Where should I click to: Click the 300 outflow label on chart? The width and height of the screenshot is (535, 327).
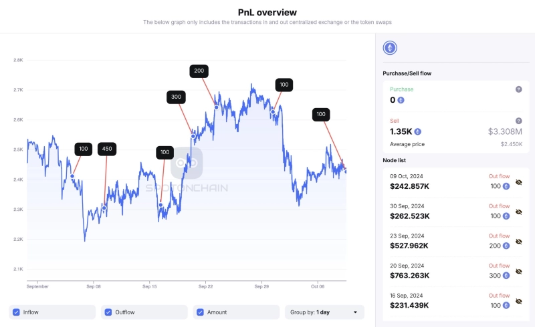[176, 97]
